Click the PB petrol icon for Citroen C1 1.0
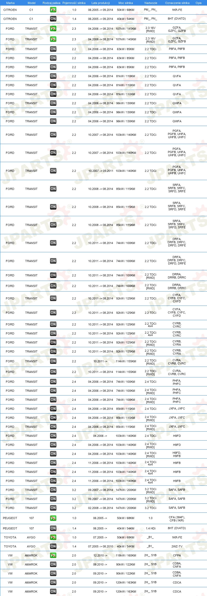Viewport: 207px width, 596px height. (53, 10)
